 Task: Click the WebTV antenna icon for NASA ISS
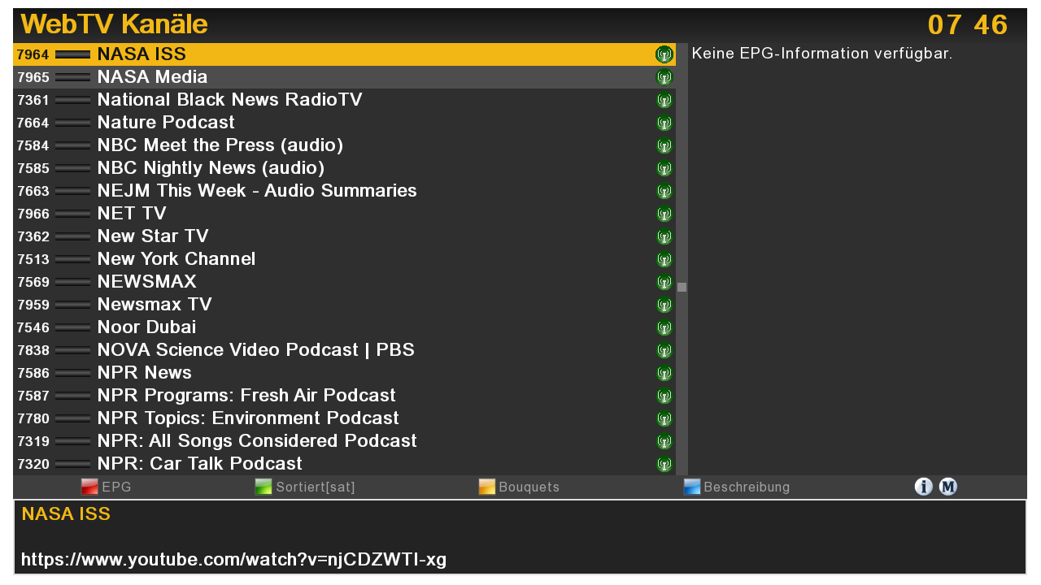click(x=664, y=54)
